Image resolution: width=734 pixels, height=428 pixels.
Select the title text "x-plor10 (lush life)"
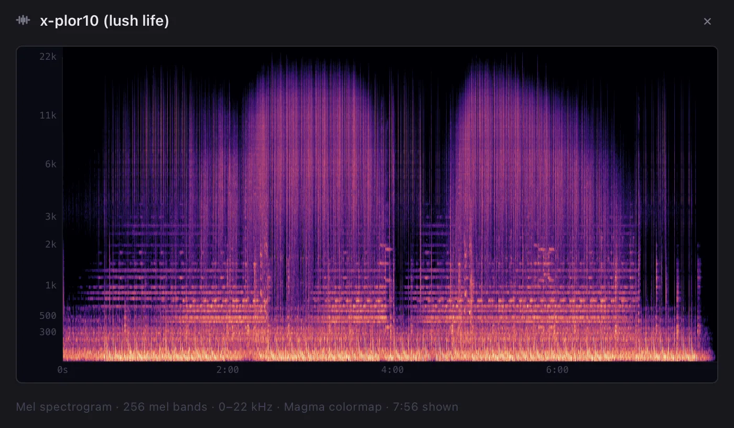[x=104, y=21]
